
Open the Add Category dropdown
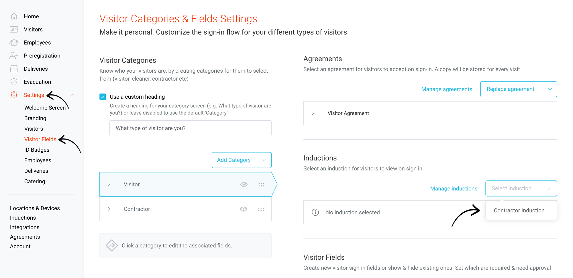pos(242,160)
